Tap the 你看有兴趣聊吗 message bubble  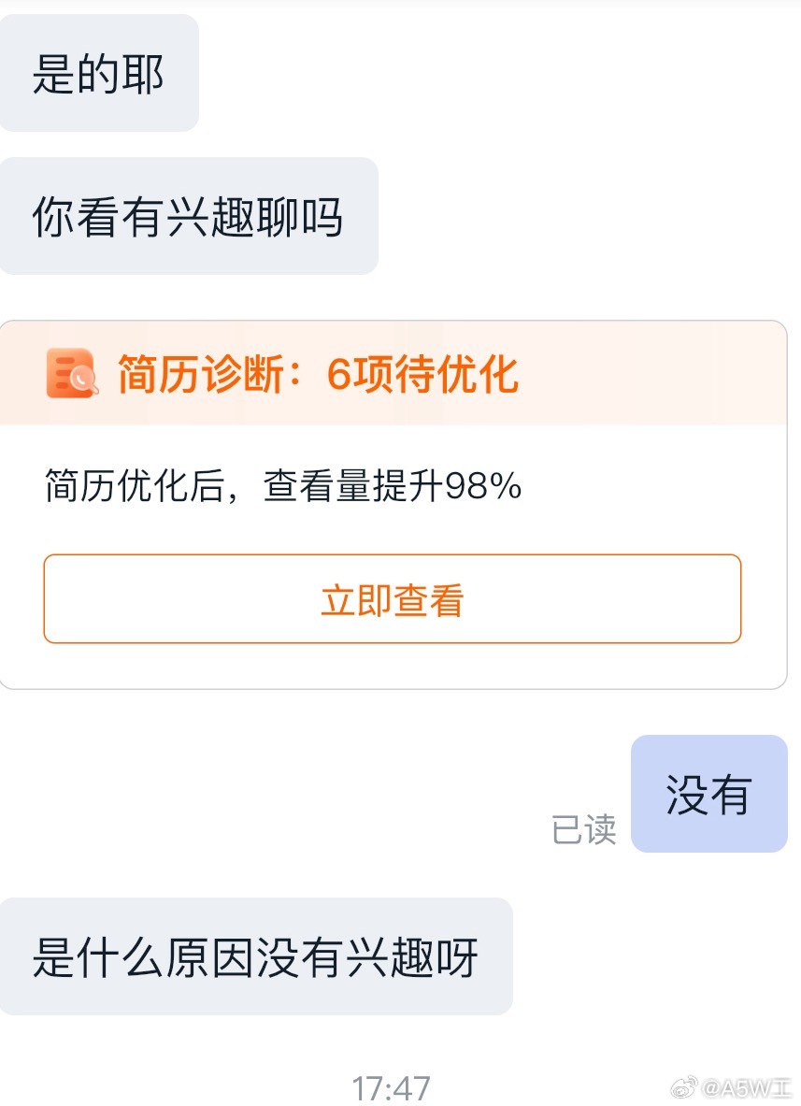tap(188, 217)
